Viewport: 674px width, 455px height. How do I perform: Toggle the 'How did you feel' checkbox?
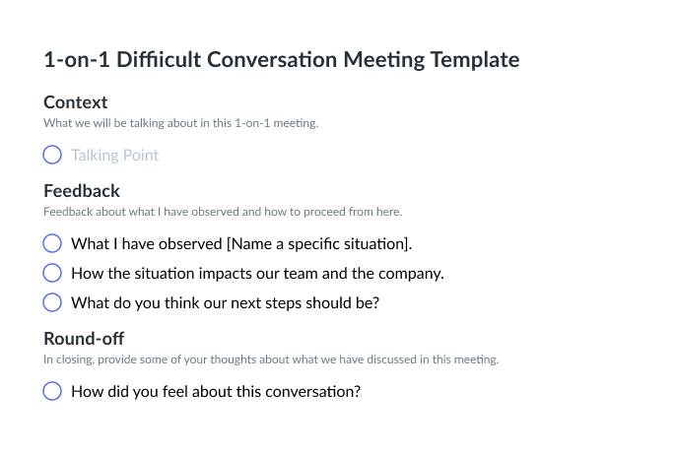52,391
